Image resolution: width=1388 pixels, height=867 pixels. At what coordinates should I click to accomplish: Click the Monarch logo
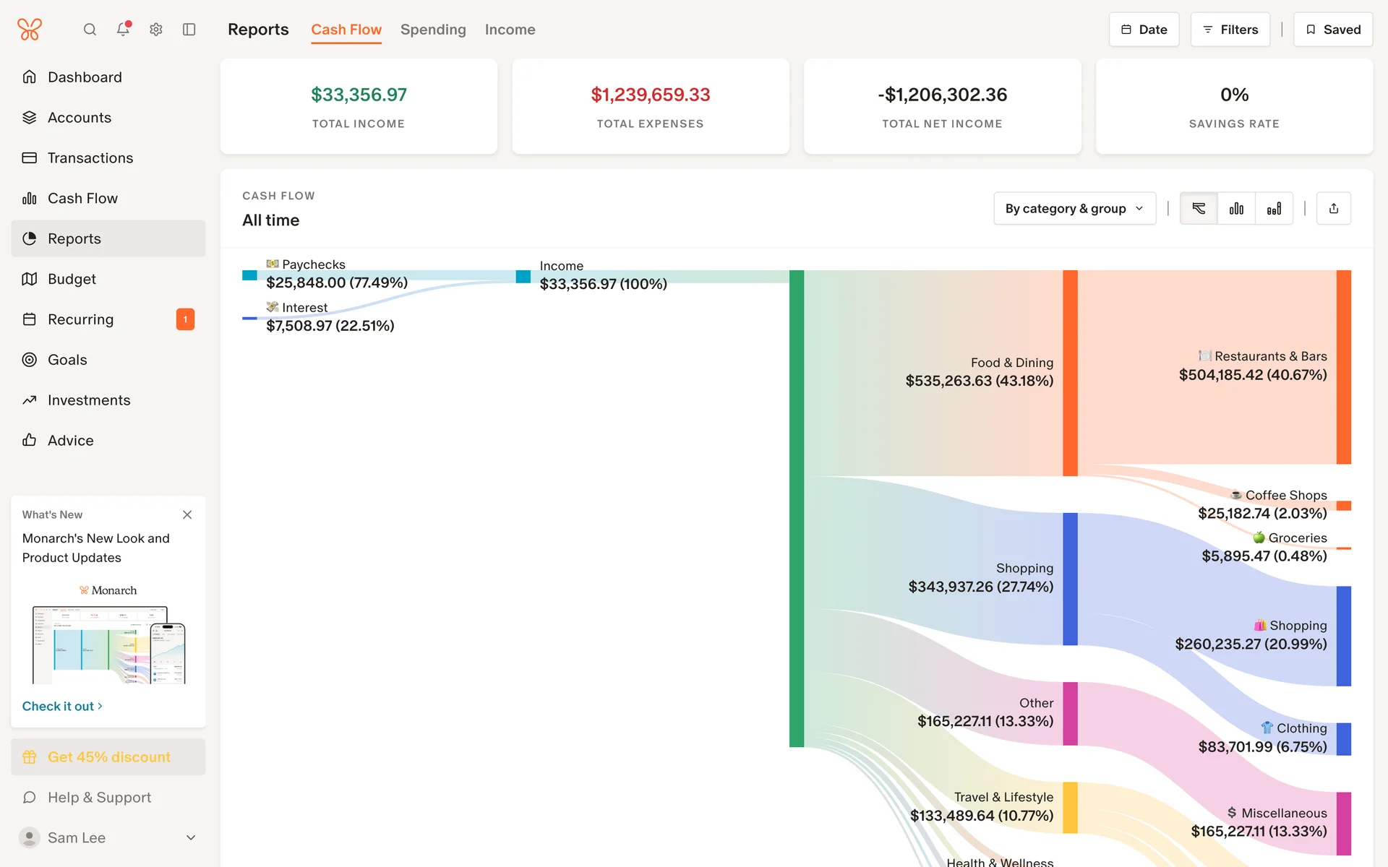[30, 30]
